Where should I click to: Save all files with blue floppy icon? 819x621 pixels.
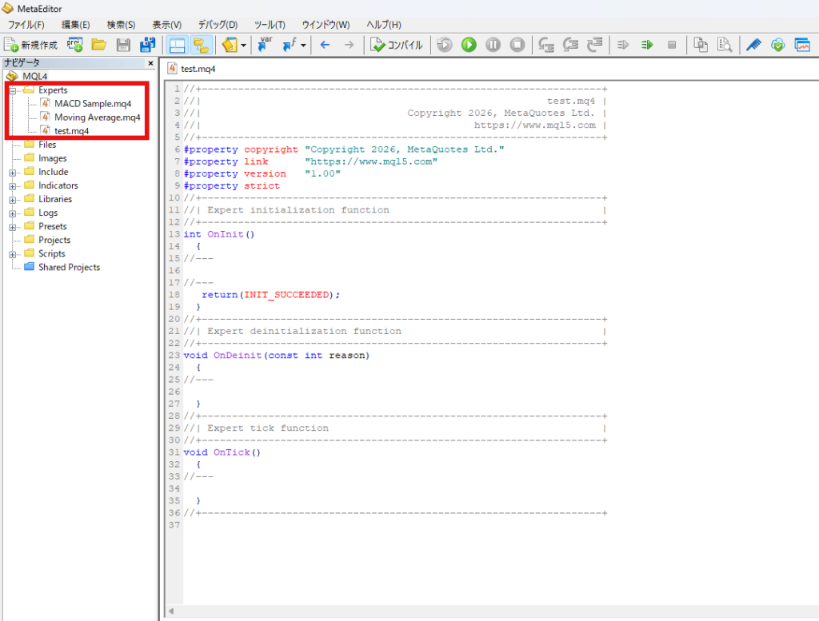click(x=148, y=45)
